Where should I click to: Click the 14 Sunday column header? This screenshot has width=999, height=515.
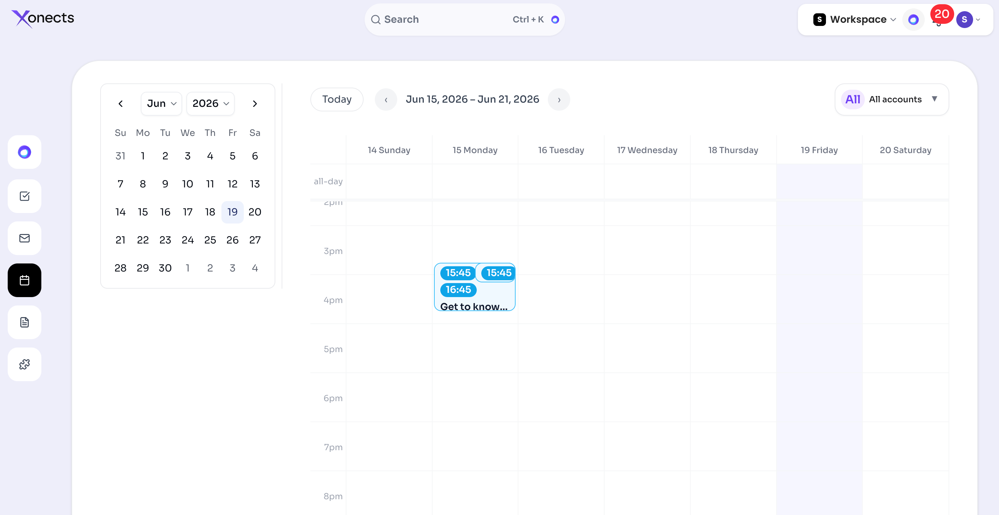tap(389, 150)
